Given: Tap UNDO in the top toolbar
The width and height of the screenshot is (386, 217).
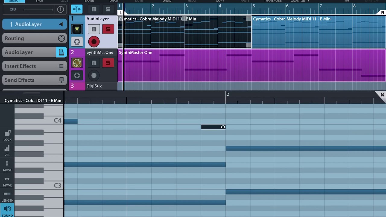Looking at the screenshot, I should (167, 1).
